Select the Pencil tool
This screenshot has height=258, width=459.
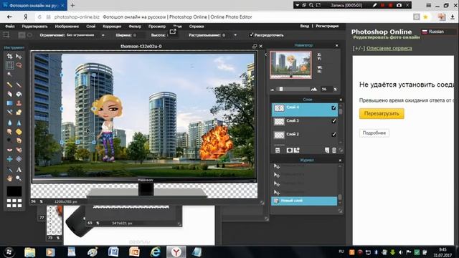9,85
